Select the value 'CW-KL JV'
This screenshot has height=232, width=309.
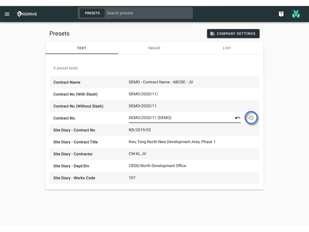(137, 154)
